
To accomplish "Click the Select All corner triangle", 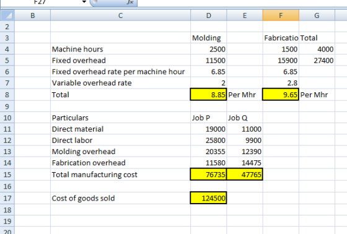I will [7, 15].
